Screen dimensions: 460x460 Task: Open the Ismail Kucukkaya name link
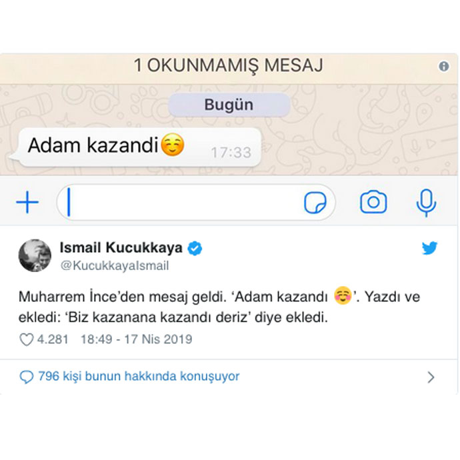click(x=121, y=247)
